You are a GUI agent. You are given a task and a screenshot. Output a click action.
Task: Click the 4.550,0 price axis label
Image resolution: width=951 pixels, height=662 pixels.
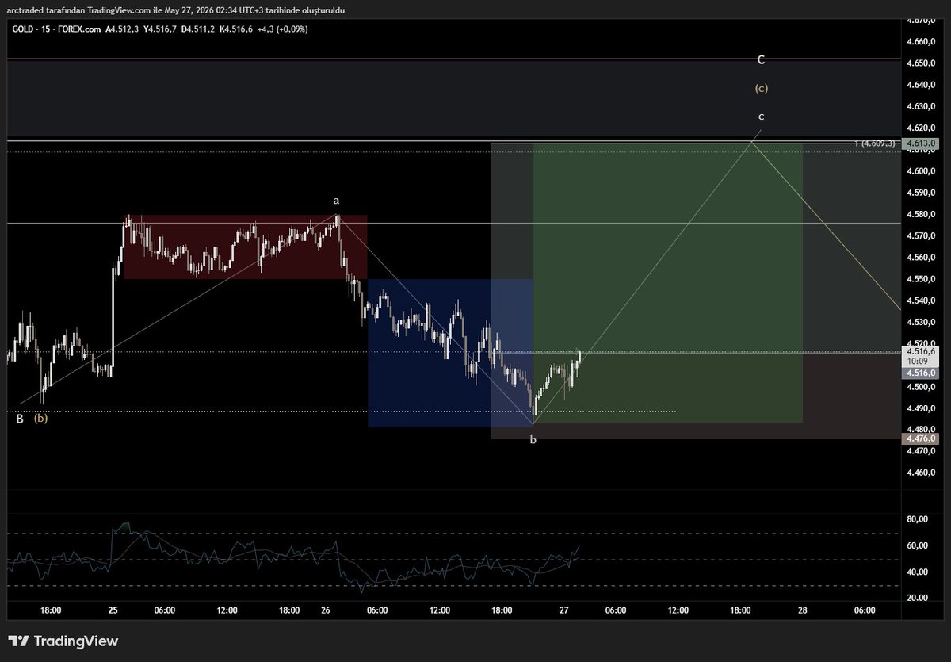click(922, 279)
